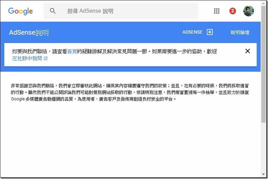Dismiss the contact notice banner with X

click(247, 51)
